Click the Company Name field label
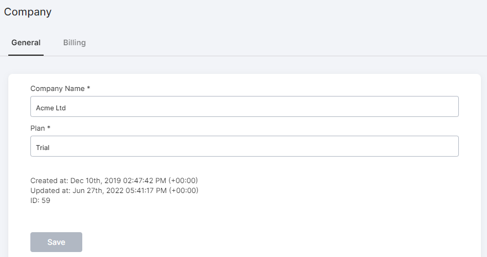Image resolution: width=487 pixels, height=257 pixels. pyautogui.click(x=57, y=88)
